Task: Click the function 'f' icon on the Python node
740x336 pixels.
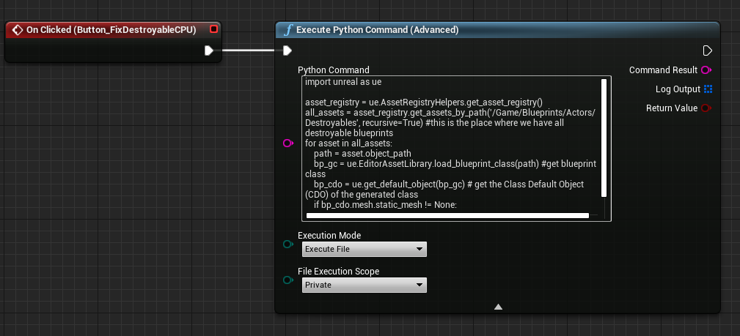Action: click(289, 30)
